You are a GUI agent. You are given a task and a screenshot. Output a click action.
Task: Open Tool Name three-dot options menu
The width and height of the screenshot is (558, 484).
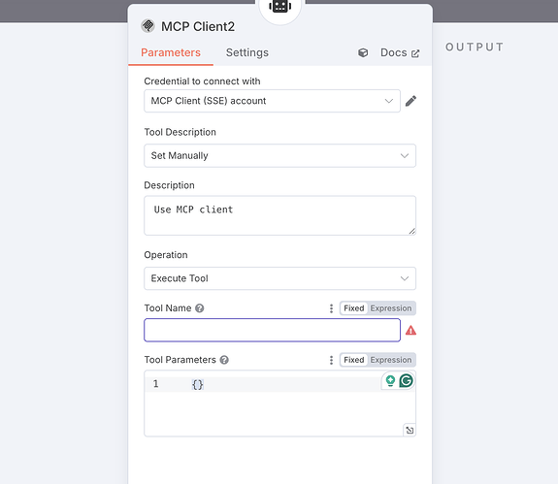point(331,308)
